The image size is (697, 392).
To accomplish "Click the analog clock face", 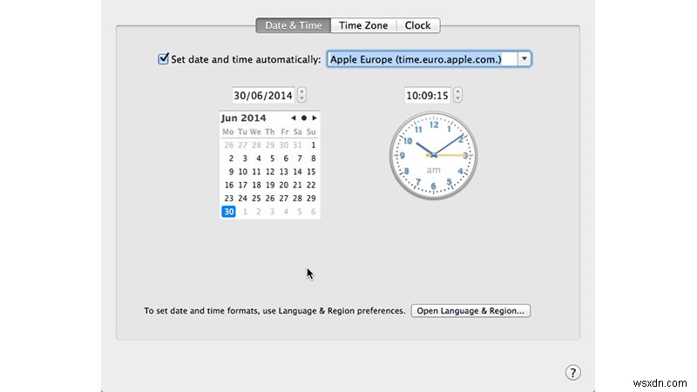I will pyautogui.click(x=433, y=155).
